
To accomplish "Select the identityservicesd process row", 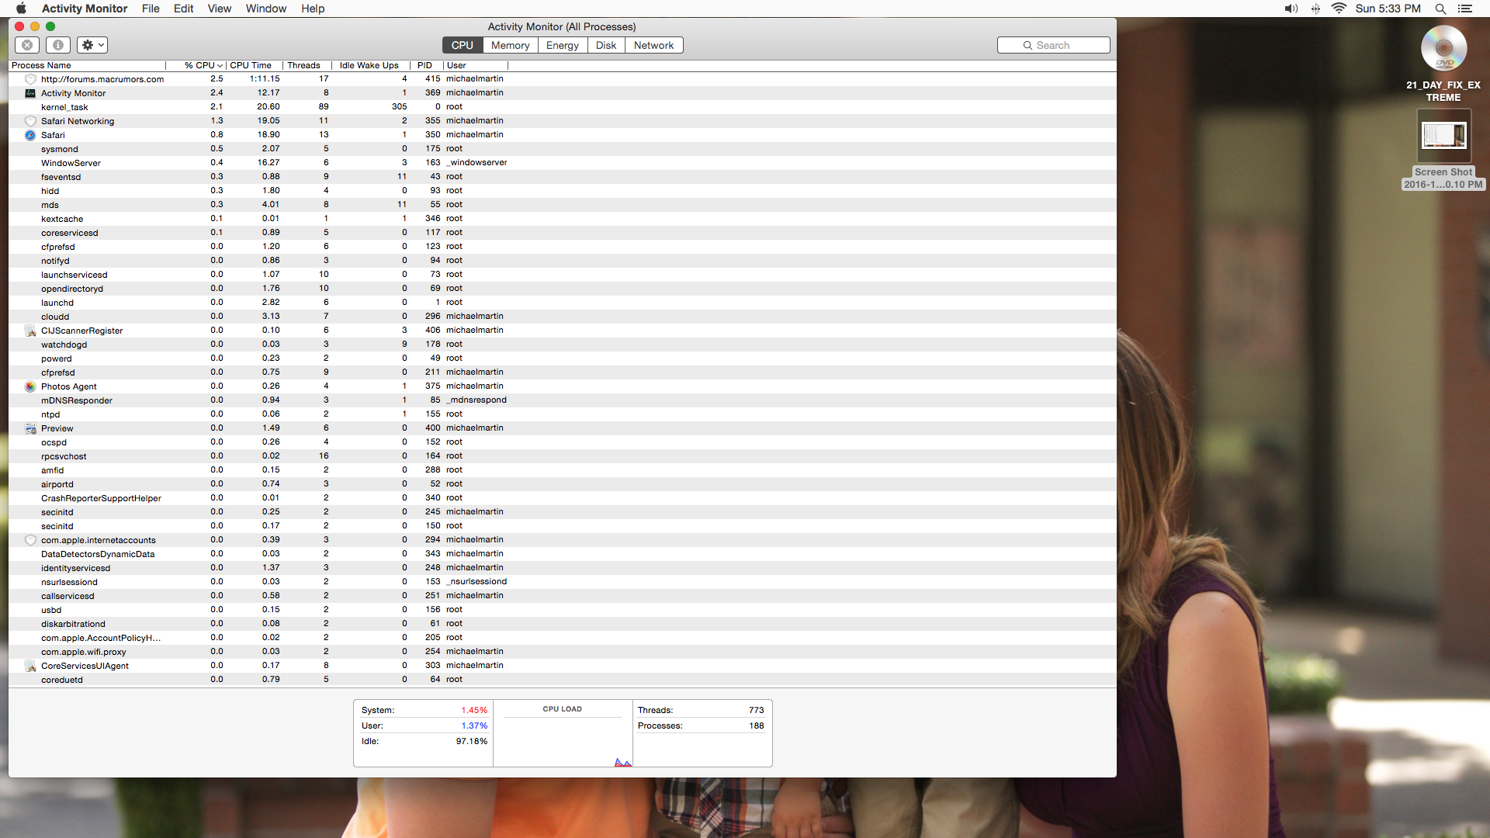I will point(563,568).
